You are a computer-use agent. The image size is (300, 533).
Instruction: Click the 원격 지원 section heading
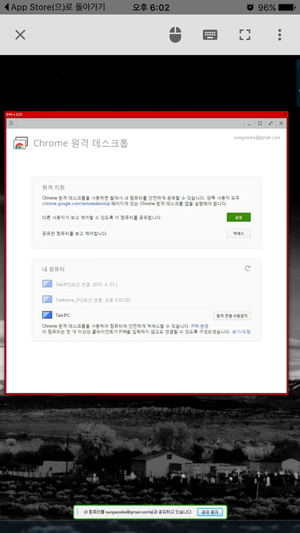53,187
